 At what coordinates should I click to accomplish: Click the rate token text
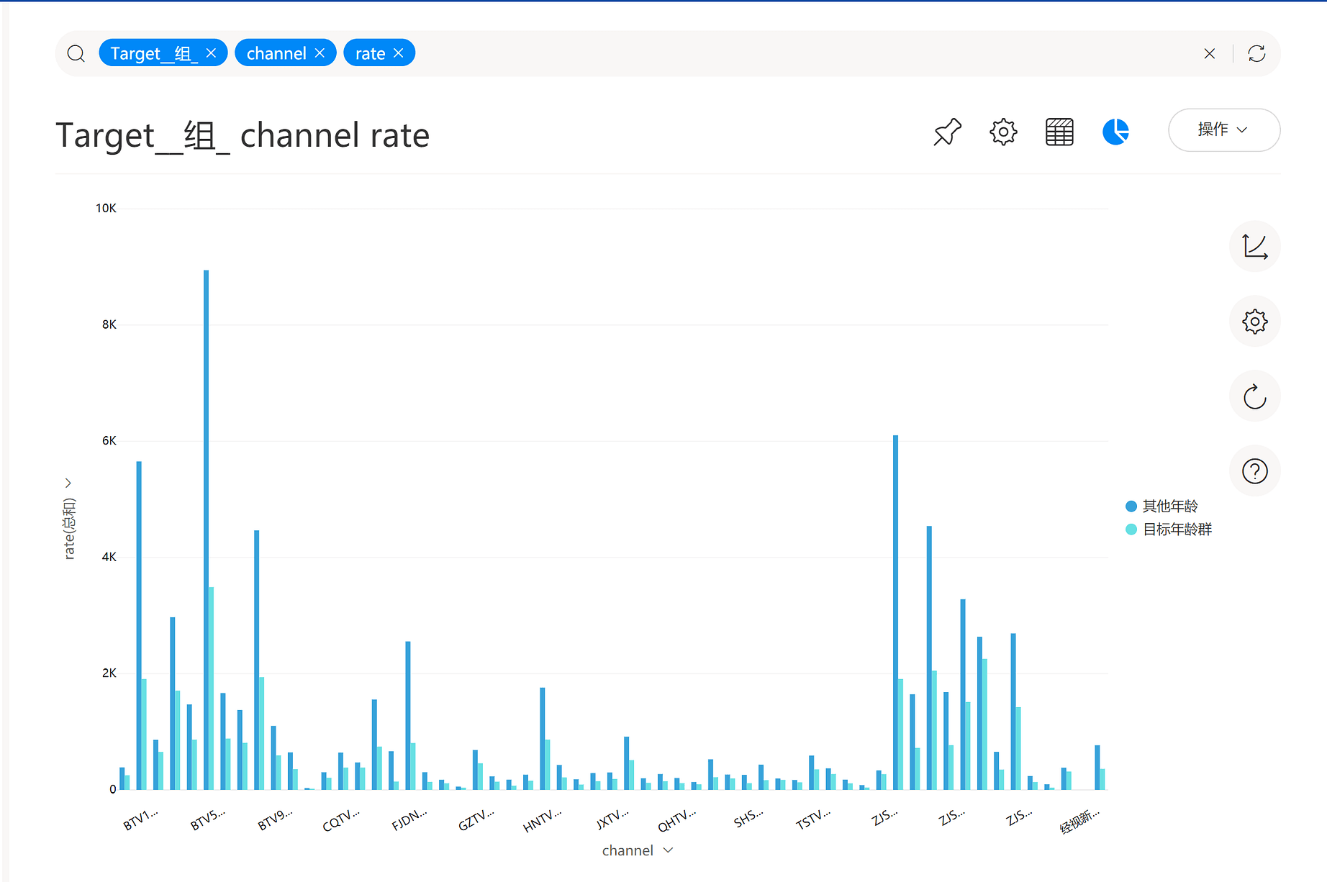point(371,53)
